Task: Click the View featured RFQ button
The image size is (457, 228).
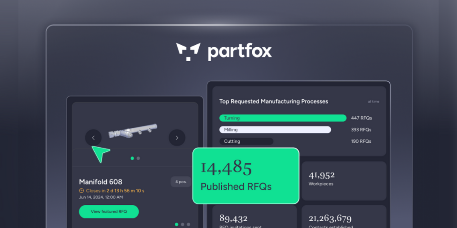Action: (x=109, y=212)
